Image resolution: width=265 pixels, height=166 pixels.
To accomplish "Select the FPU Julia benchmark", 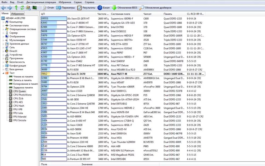I will coord(18,113).
